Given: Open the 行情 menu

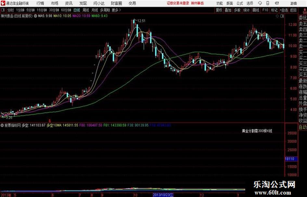Looking at the screenshot, I should click(x=40, y=3).
